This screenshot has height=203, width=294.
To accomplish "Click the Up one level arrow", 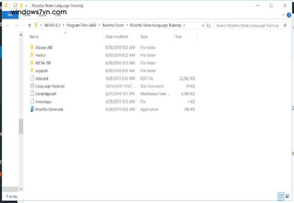I will (x=30, y=26).
